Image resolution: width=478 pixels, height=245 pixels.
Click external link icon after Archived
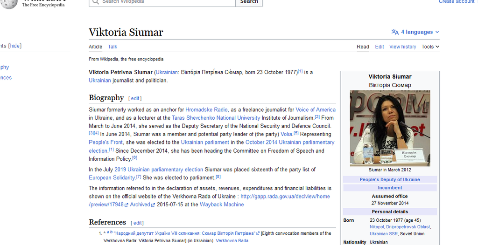[x=154, y=205]
